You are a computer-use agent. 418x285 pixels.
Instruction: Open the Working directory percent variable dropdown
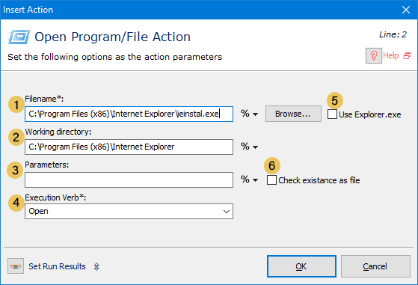[x=249, y=147]
